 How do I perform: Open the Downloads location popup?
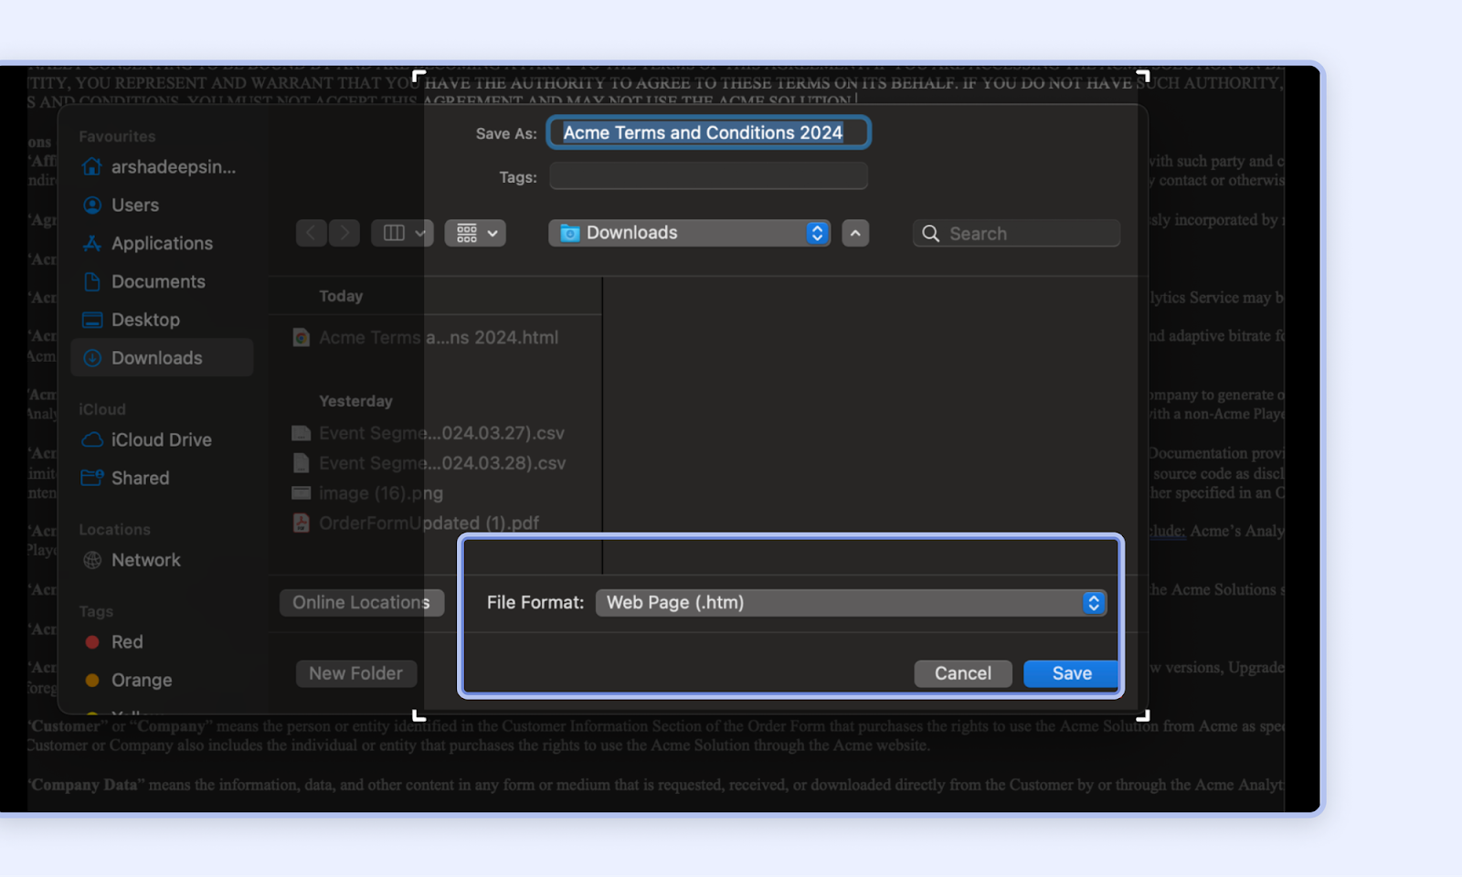pyautogui.click(x=689, y=233)
